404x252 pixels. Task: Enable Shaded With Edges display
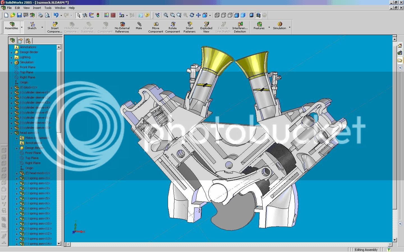coord(237,15)
